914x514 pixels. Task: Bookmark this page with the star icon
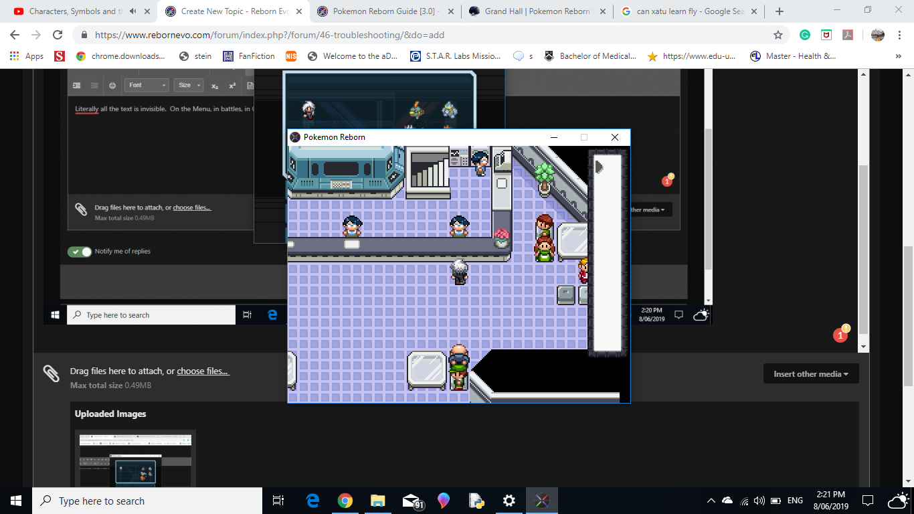coord(778,35)
